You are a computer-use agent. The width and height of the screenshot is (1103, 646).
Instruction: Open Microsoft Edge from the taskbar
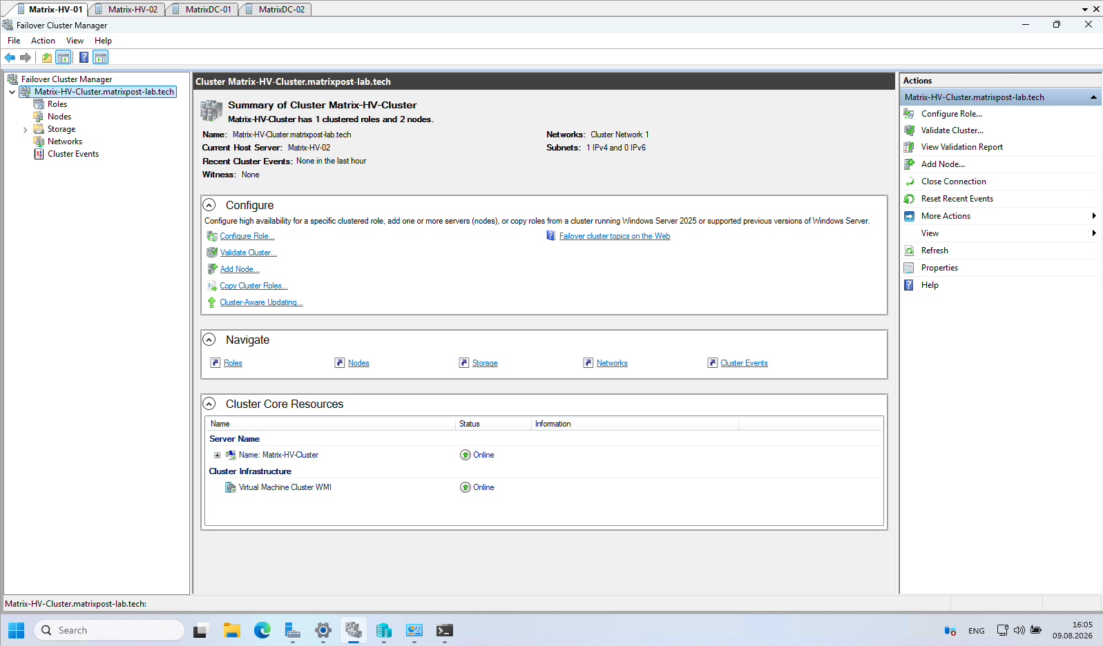[262, 630]
